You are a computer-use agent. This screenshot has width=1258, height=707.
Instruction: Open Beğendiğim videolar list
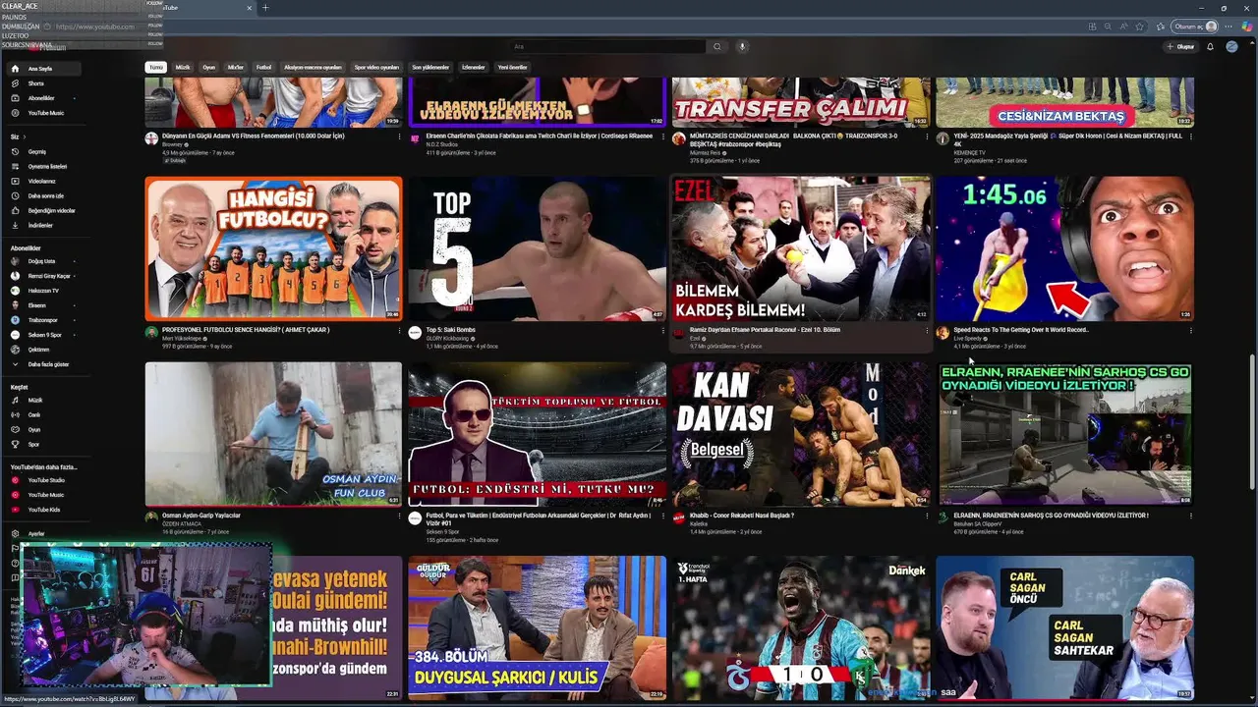coord(44,211)
